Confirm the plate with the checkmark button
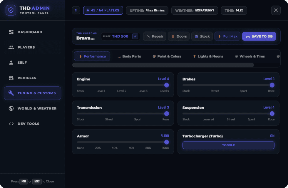288x188 pixels. click(135, 36)
